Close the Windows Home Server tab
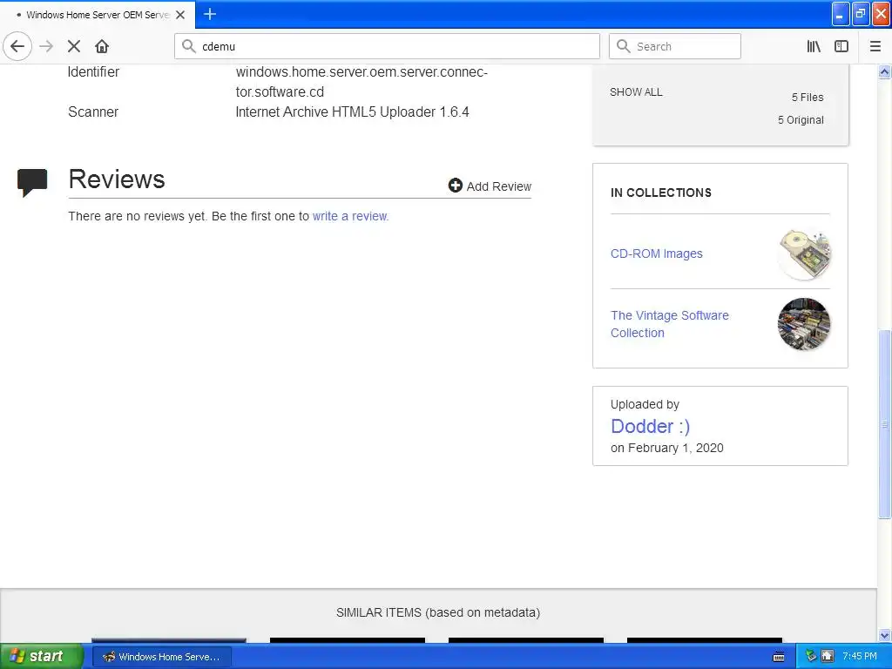This screenshot has width=892, height=669. pos(180,15)
